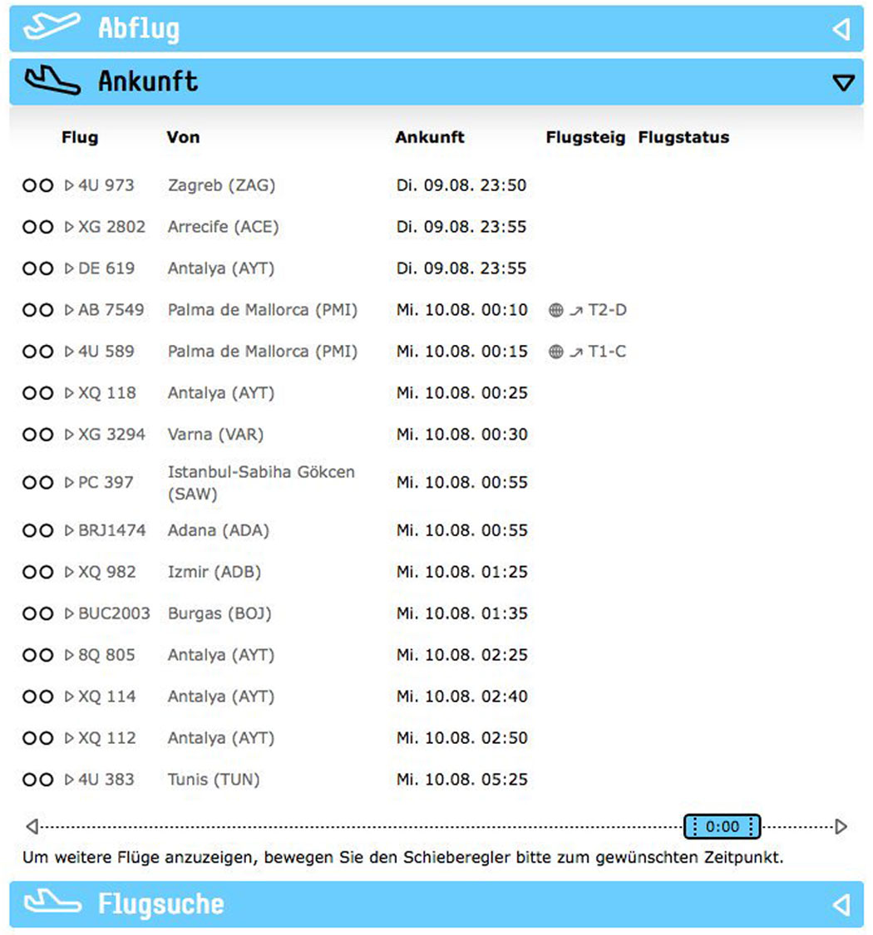Click the double-circle icon for PC 397
This screenshot has height=935, width=873.
pos(37,482)
